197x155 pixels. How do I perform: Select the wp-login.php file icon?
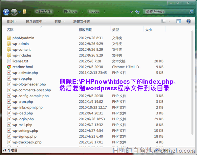click(x=9, y=119)
